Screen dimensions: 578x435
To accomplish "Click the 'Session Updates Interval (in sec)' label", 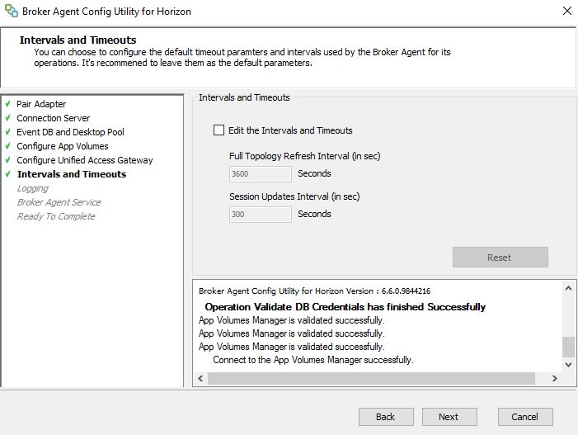I will click(x=294, y=196).
